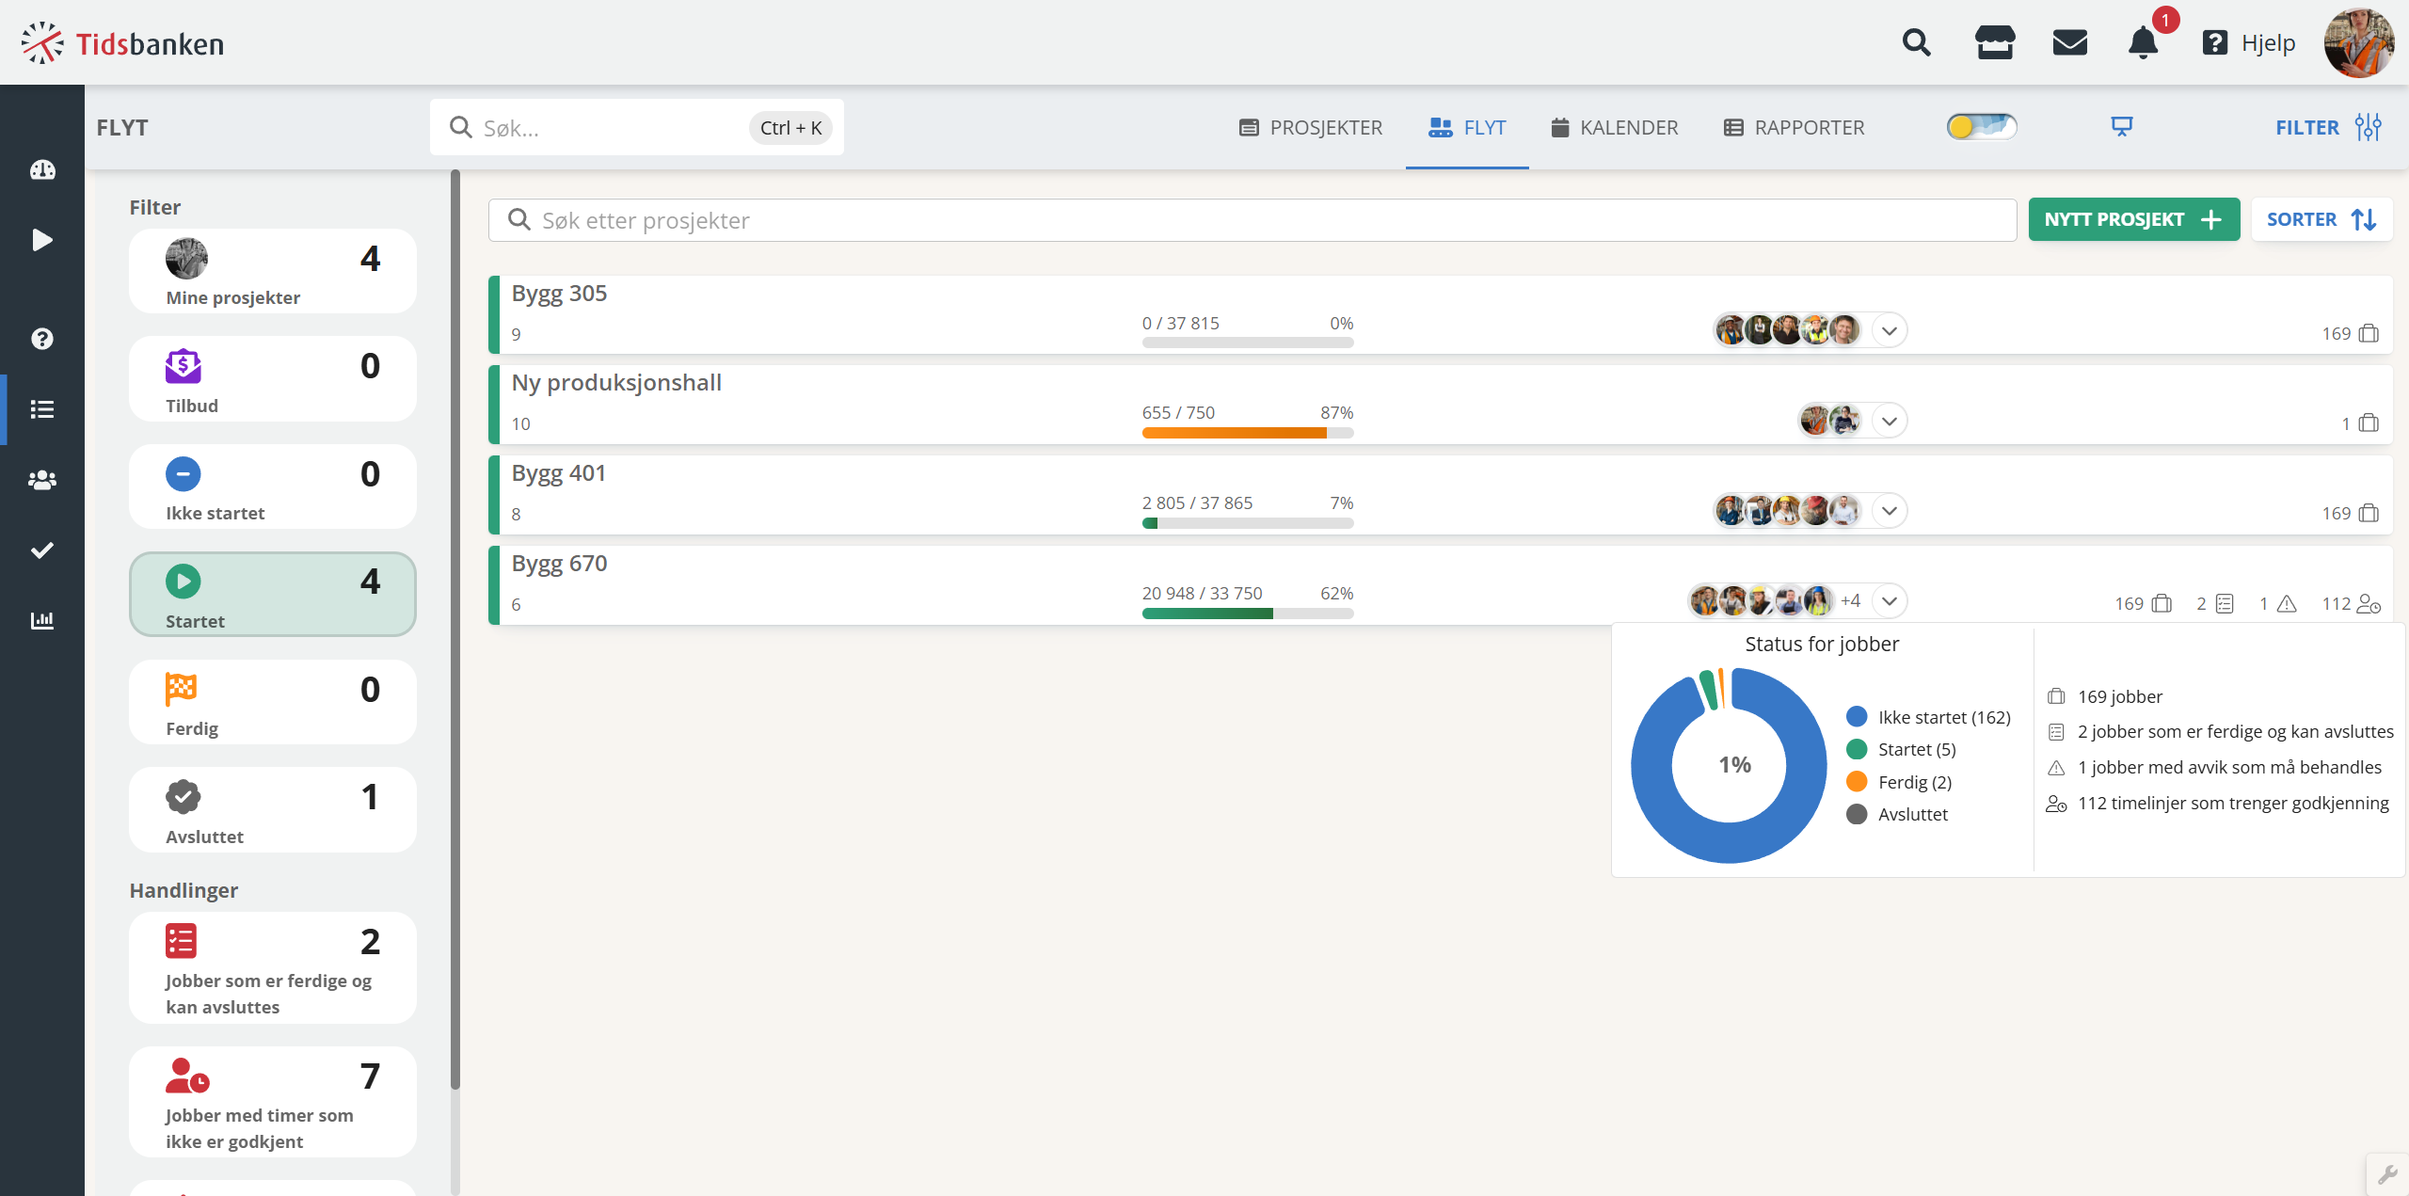Open the Ny produksjonshall project title

(616, 383)
